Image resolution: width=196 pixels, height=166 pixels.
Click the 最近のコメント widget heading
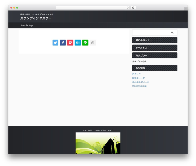[x=155, y=40]
